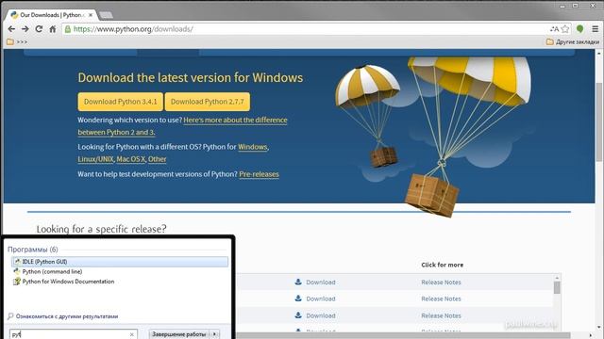Launch 'IDLE (Python GUI)' from Start menu
The image size is (604, 339).
coord(120,262)
